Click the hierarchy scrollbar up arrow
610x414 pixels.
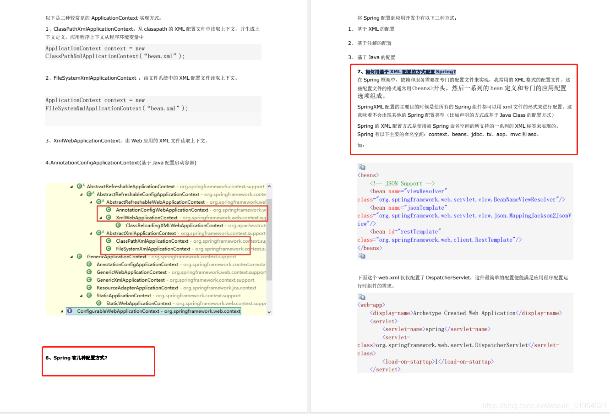click(x=269, y=186)
